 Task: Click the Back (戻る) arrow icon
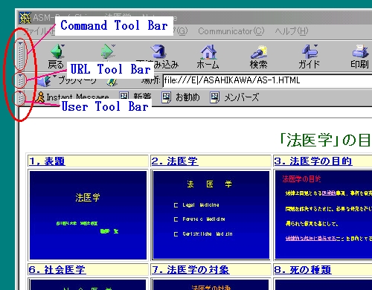coord(57,51)
